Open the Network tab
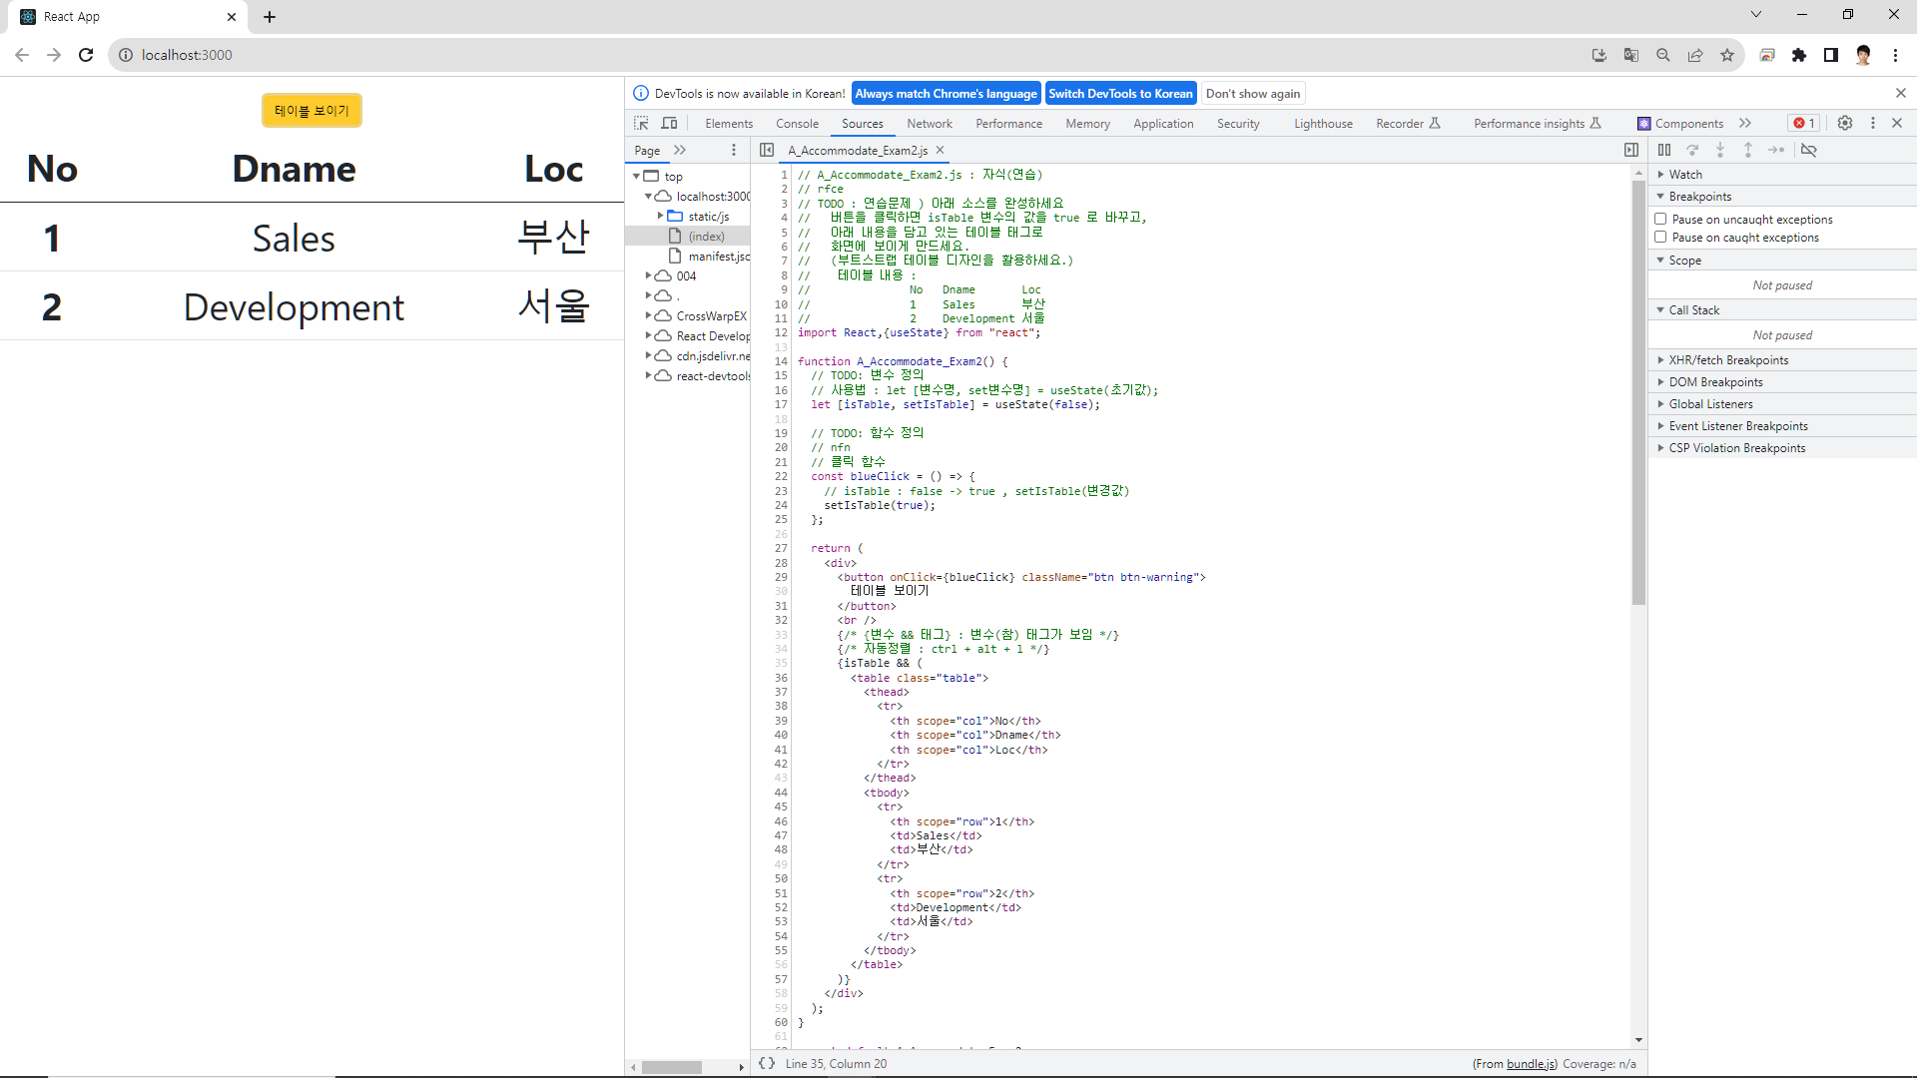Viewport: 1917px width, 1078px height. click(929, 123)
